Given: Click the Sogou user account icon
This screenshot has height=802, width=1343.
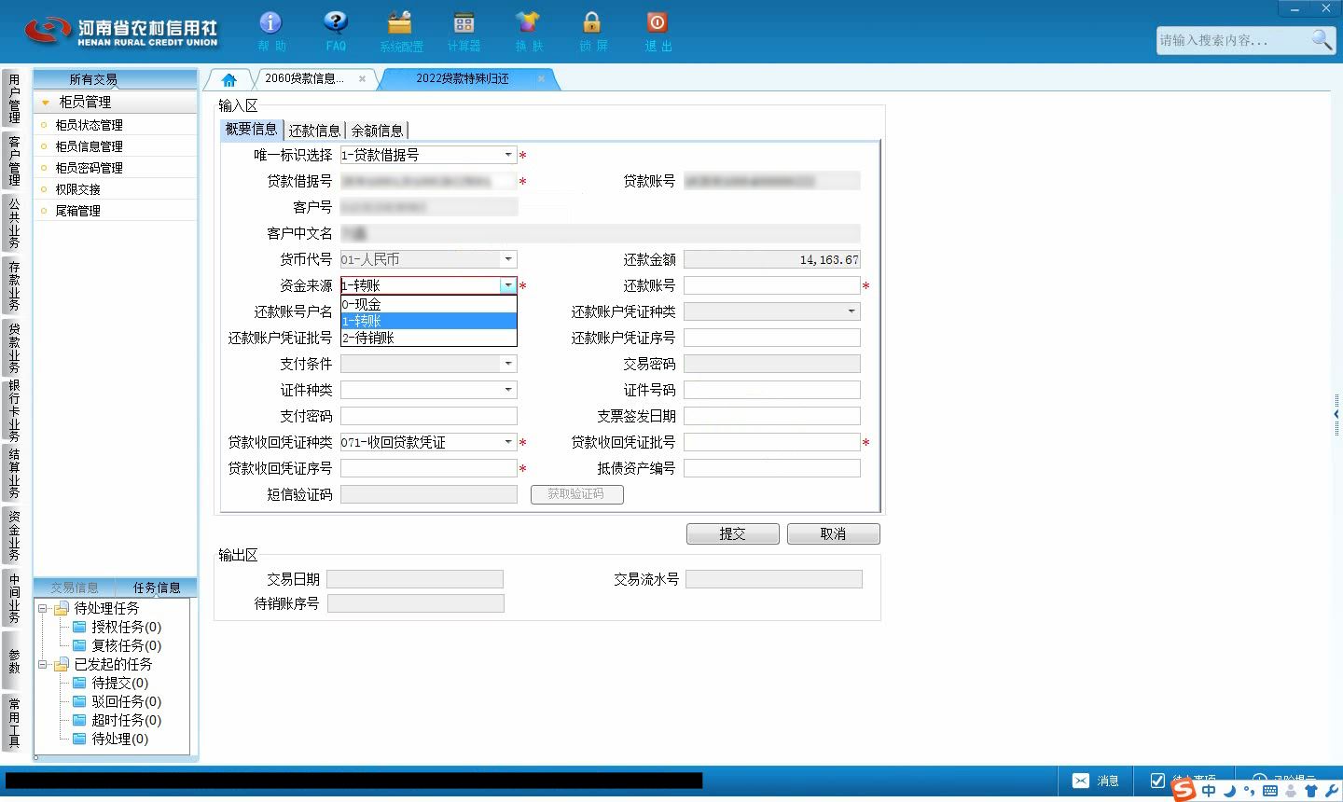Looking at the screenshot, I should pyautogui.click(x=1291, y=791).
